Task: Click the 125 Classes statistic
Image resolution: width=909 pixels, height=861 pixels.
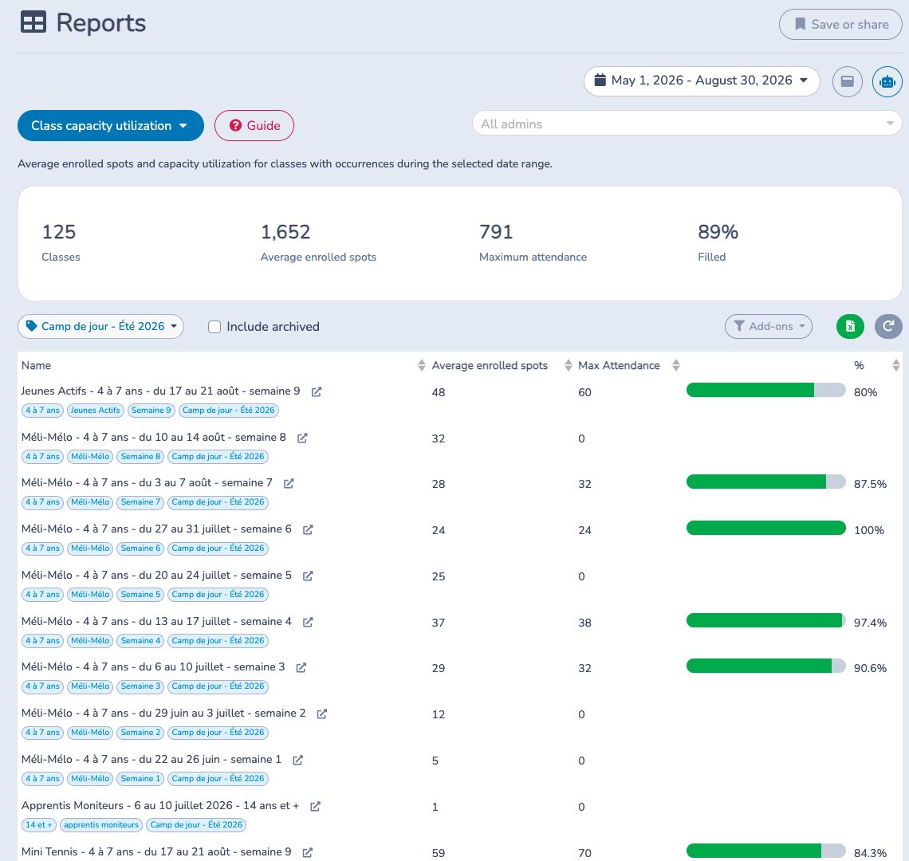Action: tap(61, 242)
